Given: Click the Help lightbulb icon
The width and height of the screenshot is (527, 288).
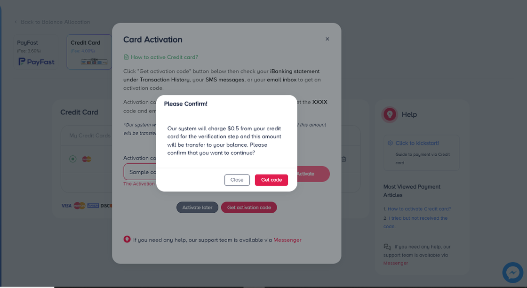Looking at the screenshot, I should point(390,114).
